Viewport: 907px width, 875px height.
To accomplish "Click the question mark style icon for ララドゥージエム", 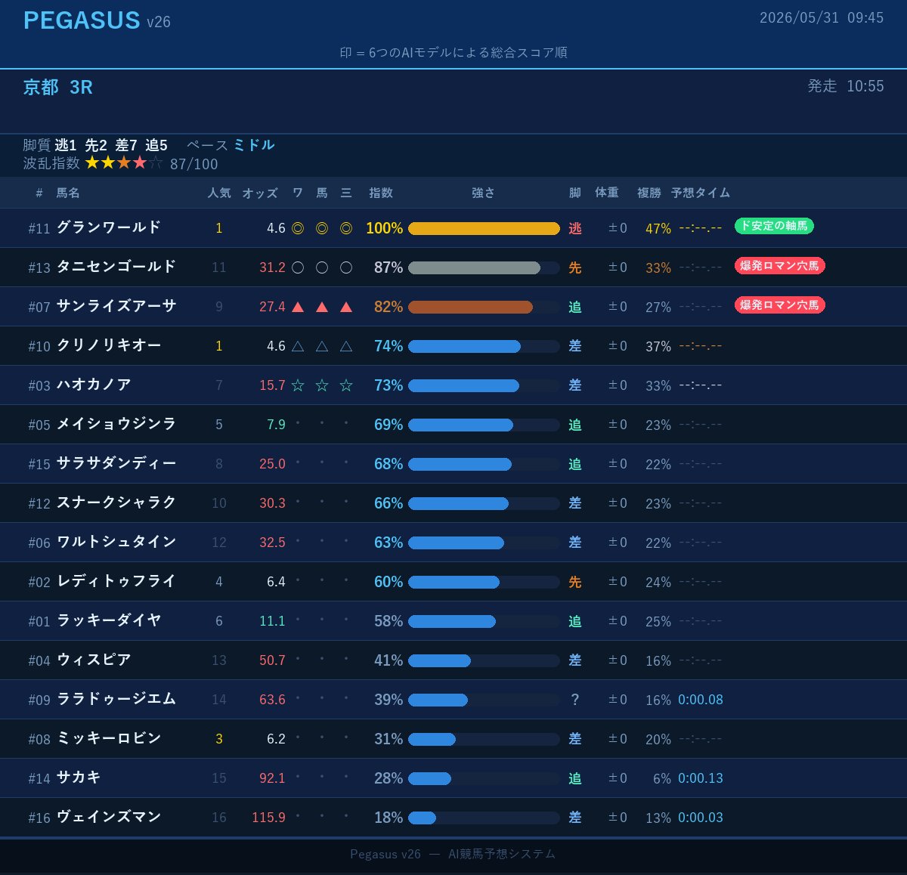I will click(x=575, y=700).
